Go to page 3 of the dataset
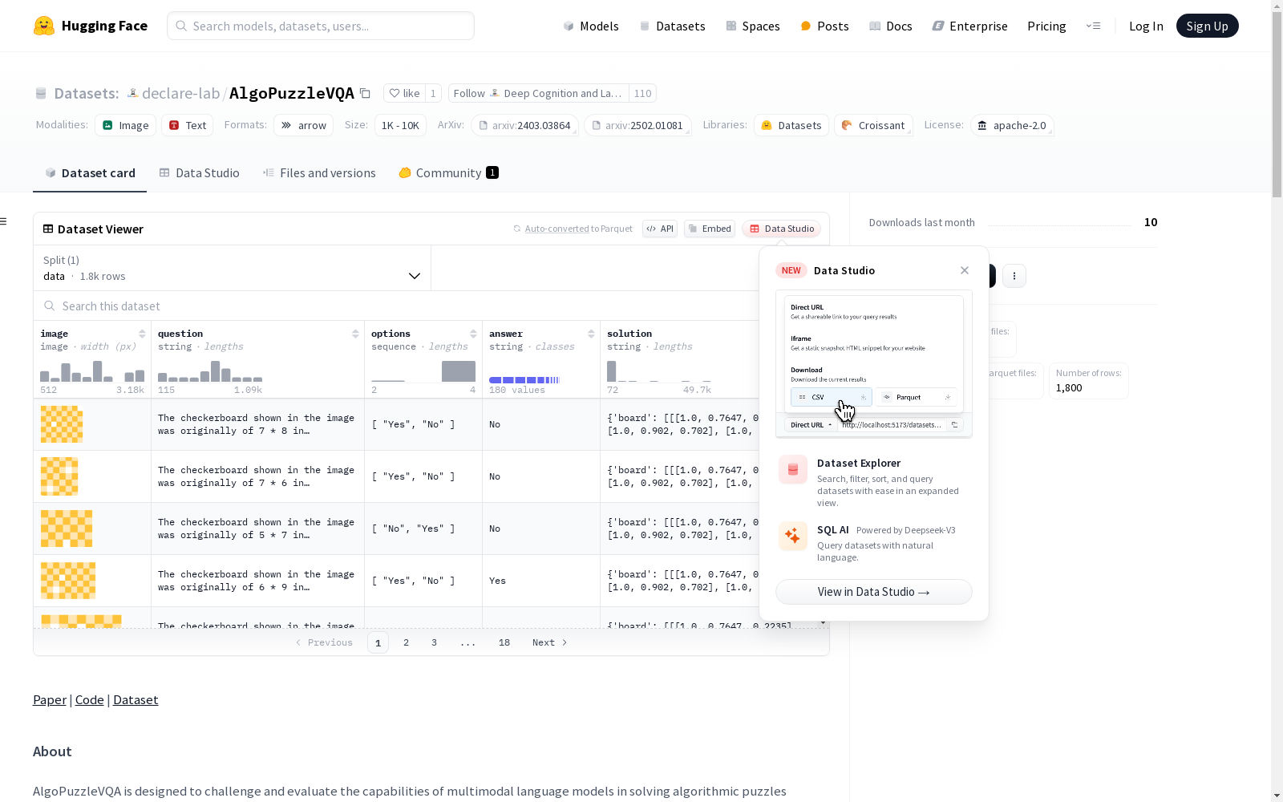 (435, 642)
